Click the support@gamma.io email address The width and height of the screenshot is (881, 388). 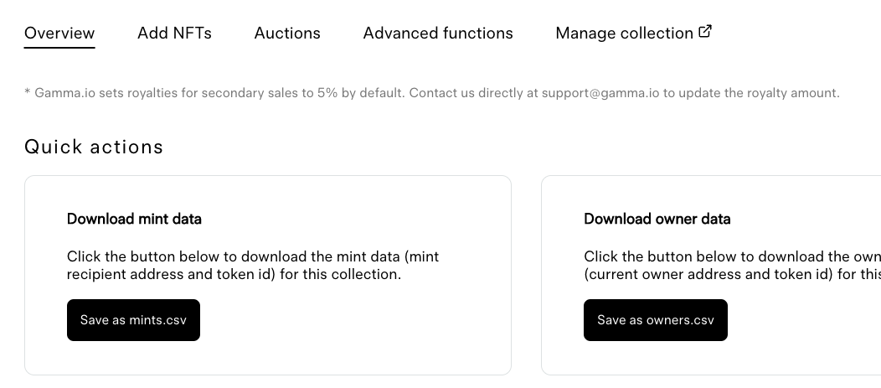[x=600, y=93]
